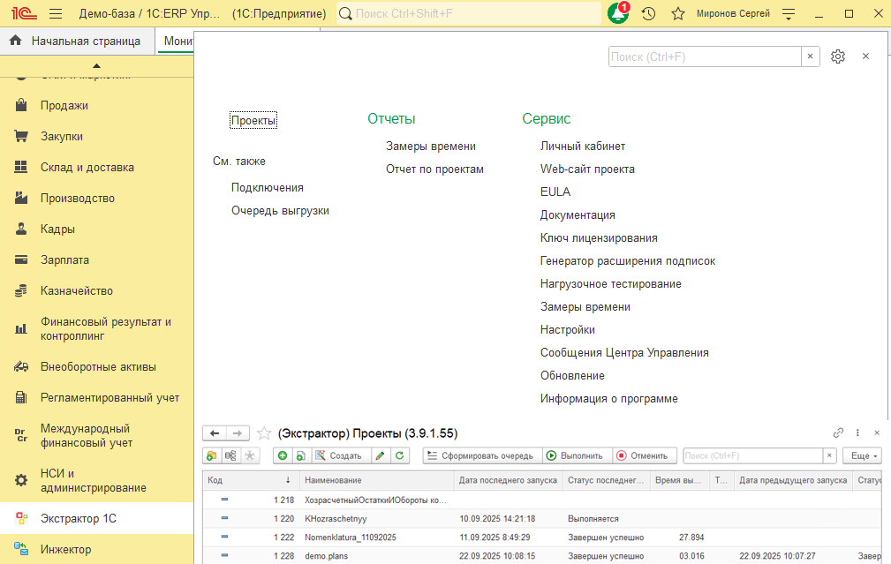Select the Nomenklatura_11092025 project row
Screen dimensions: 891x564
click(542, 538)
